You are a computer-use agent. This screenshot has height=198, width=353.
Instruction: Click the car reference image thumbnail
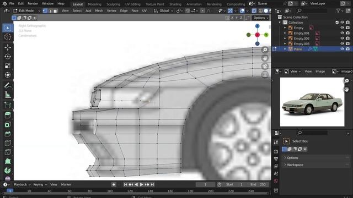click(312, 102)
